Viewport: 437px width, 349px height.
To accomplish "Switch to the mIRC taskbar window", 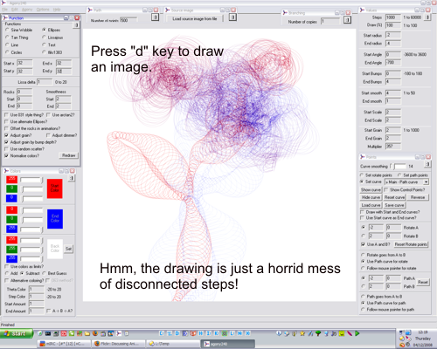I will (64, 344).
